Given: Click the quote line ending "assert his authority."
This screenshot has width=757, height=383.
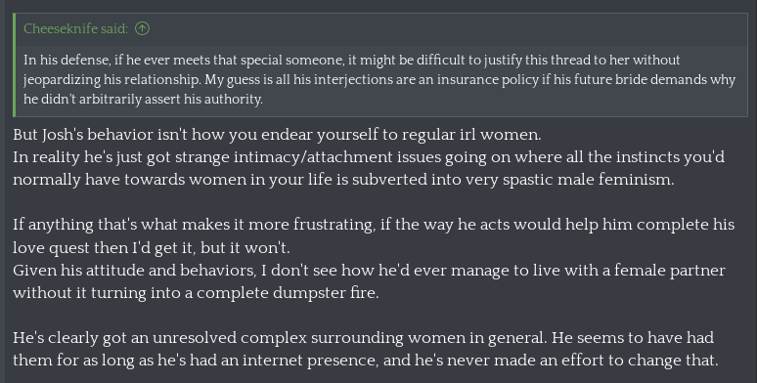Looking at the screenshot, I should click(x=143, y=99).
